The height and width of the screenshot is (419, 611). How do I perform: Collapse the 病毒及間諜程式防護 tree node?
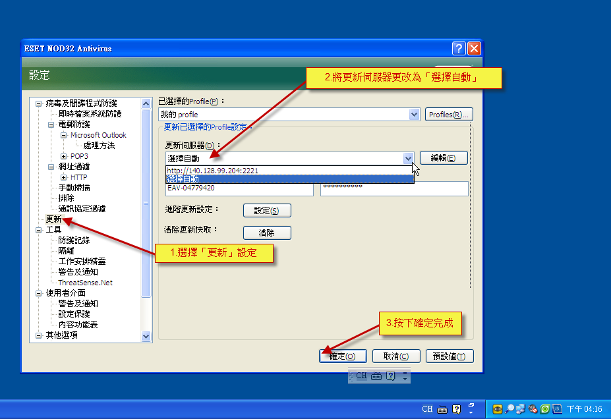pos(39,103)
